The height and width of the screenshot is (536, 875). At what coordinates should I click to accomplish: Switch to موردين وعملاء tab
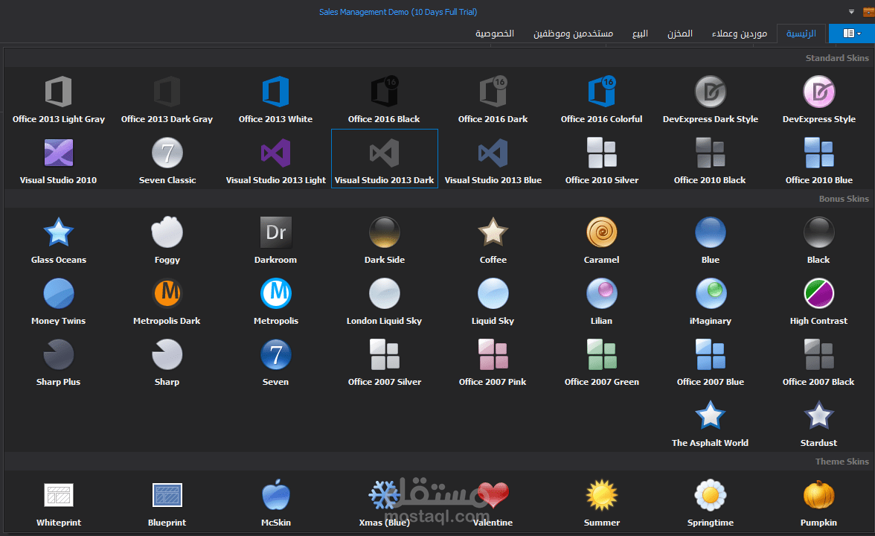[740, 33]
